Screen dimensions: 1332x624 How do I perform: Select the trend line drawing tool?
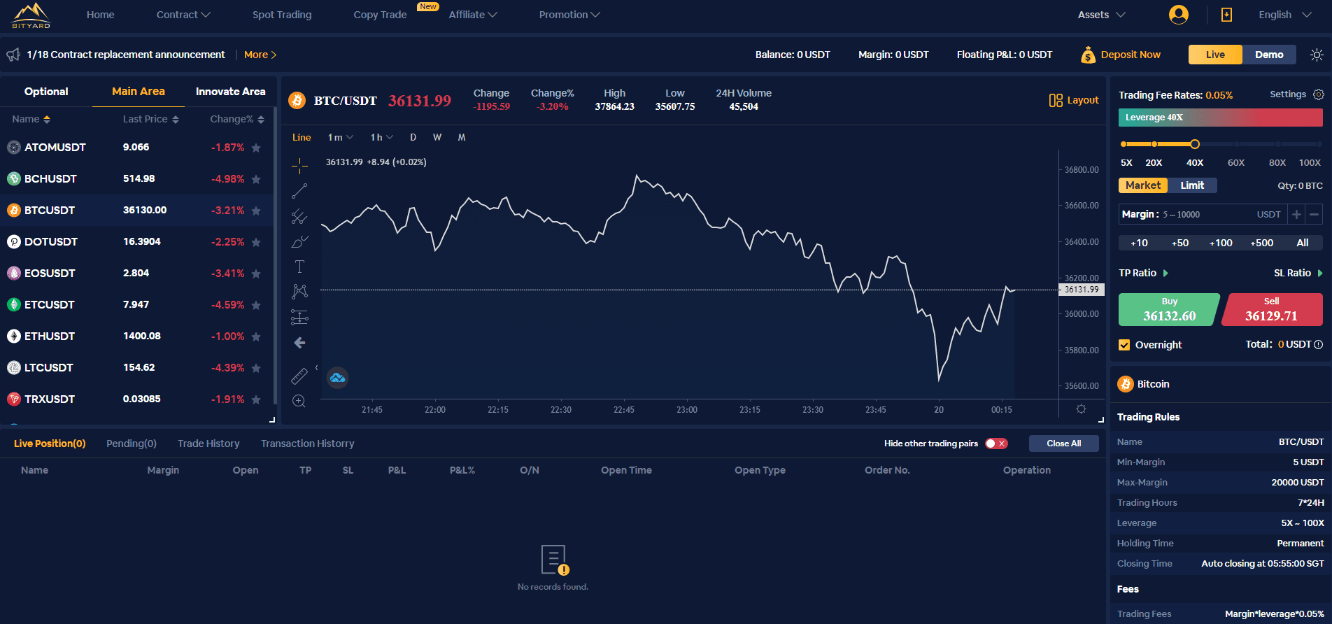[x=299, y=191]
